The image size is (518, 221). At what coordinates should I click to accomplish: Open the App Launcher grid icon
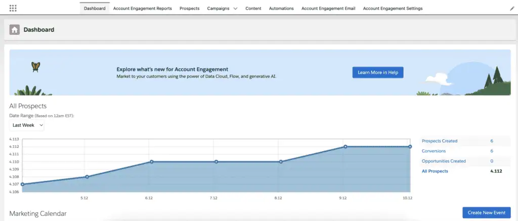point(13,8)
